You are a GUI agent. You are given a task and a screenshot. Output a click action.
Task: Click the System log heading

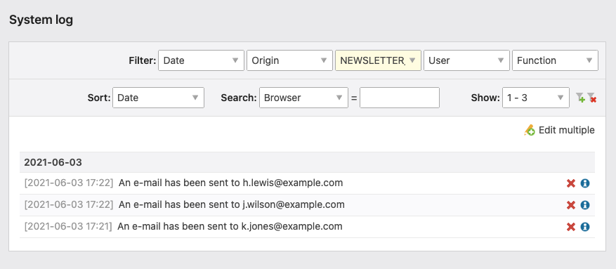point(41,20)
